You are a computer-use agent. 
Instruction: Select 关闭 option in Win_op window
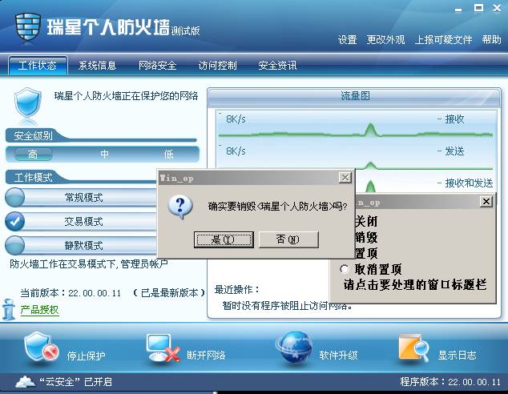pyautogui.click(x=366, y=222)
